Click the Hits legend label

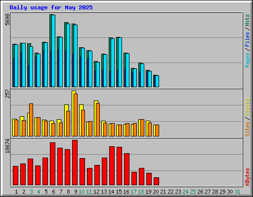(248, 20)
